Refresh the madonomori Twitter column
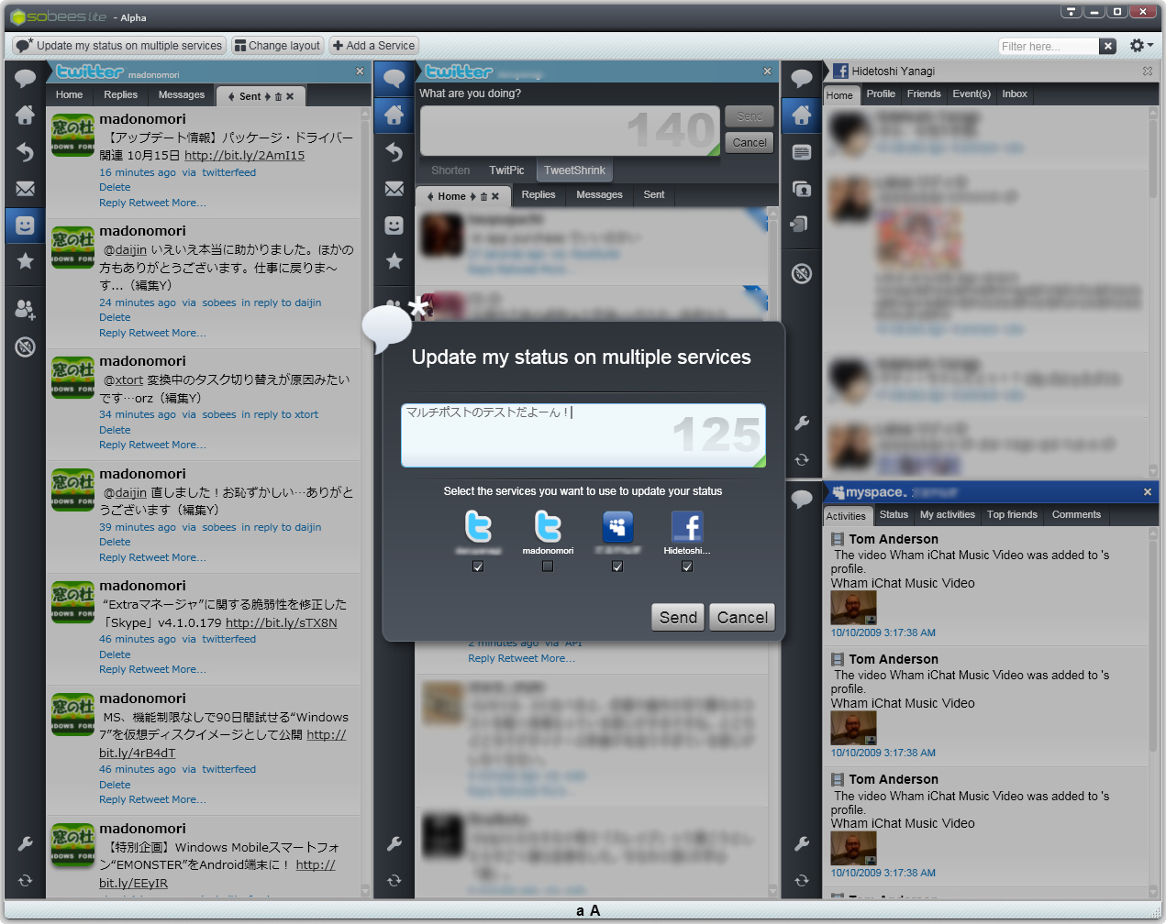This screenshot has height=924, width=1166. coord(25,880)
